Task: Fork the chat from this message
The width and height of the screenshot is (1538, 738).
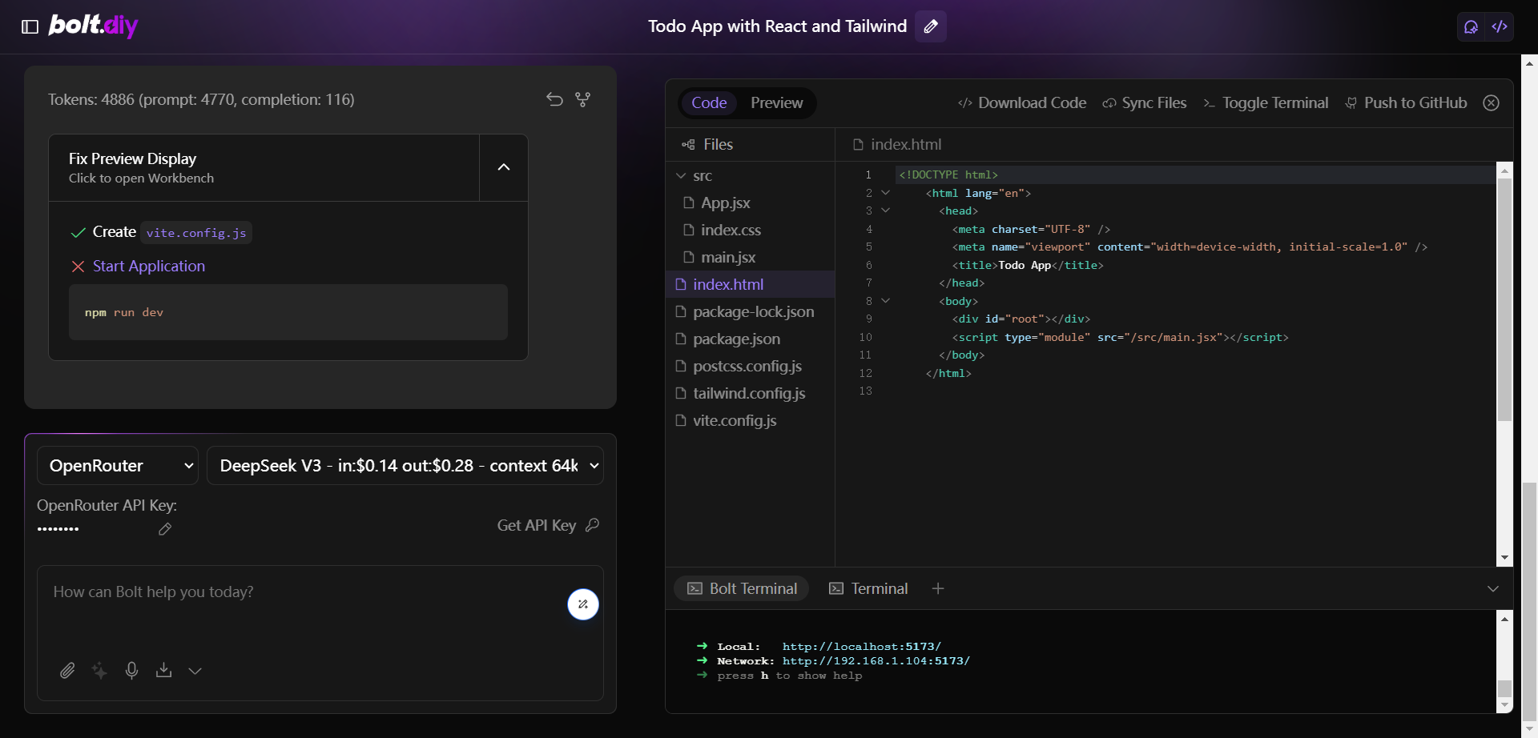Action: (x=583, y=99)
